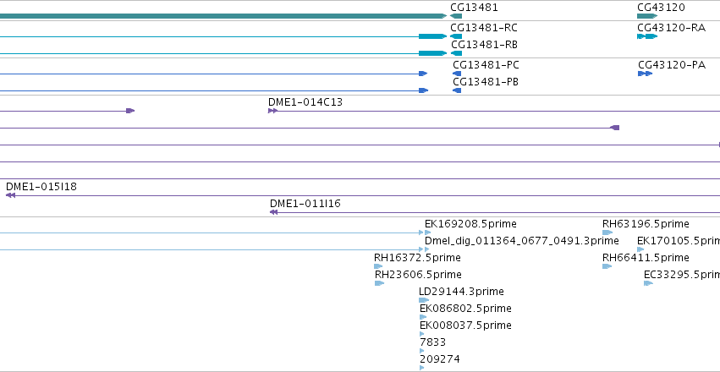Select the CG43120 gene label
This screenshot has height=372, width=720.
point(661,8)
